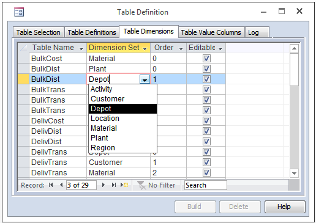316x223 pixels.
Task: Toggle Editable checkbox for BulkDist Plant row
Action: (x=206, y=69)
